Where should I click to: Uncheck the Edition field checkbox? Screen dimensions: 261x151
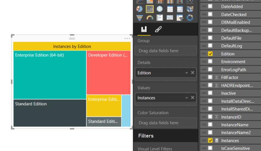[x=210, y=54]
